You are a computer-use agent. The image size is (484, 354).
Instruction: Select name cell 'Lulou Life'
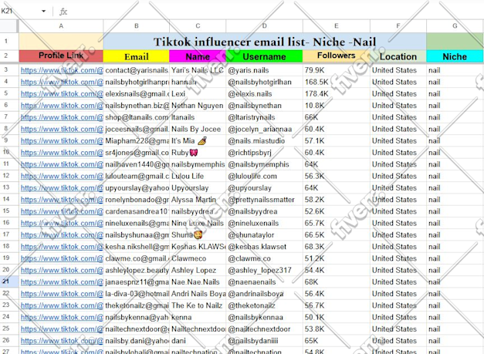point(198,177)
